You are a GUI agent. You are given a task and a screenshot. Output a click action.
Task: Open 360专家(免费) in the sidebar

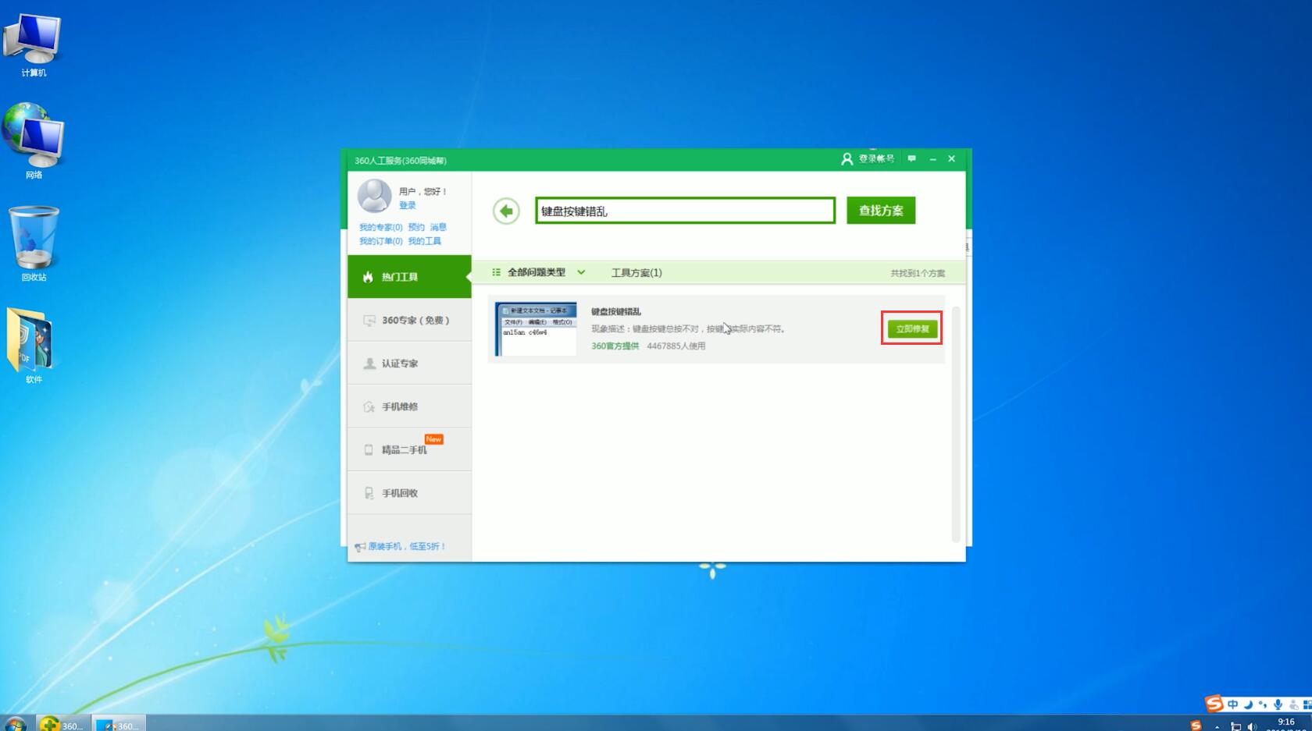click(x=409, y=320)
